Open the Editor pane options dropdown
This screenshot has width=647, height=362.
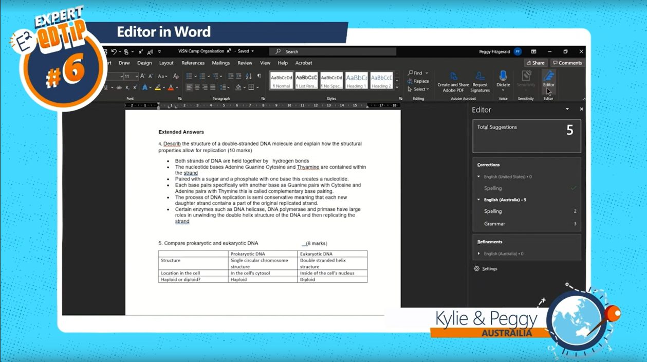567,110
